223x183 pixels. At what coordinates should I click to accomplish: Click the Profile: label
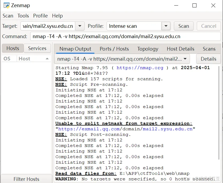click(x=95, y=26)
